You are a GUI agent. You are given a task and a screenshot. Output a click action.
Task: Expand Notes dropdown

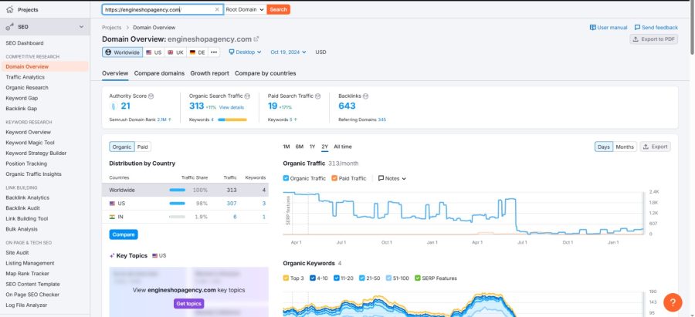(392, 178)
